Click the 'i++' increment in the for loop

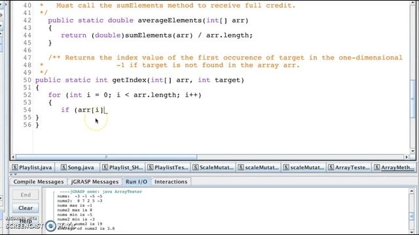(191, 95)
